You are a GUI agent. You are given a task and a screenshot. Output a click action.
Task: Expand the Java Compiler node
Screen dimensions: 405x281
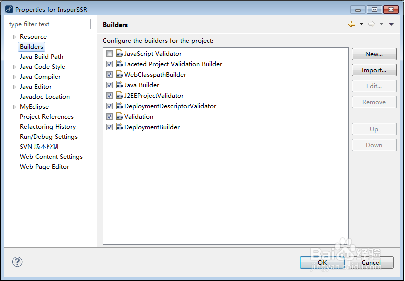[14, 77]
